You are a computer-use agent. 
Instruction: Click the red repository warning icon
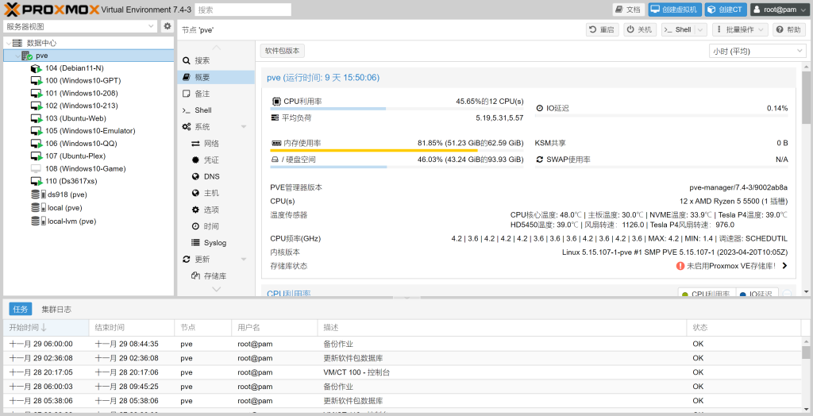coord(680,266)
